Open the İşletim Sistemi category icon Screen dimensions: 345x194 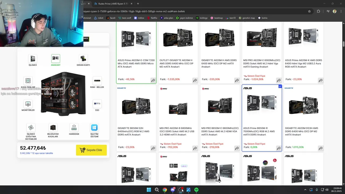tap(94, 127)
